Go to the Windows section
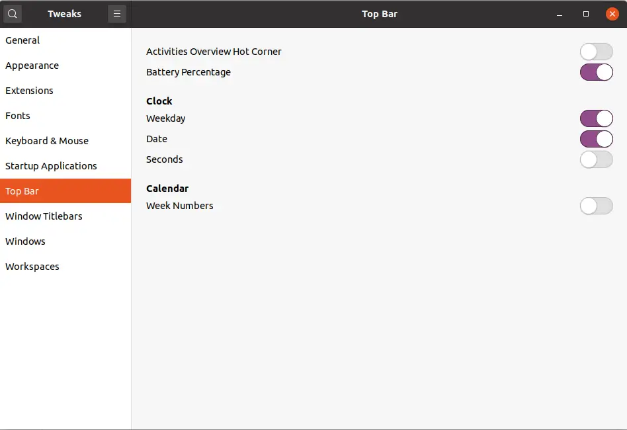The image size is (627, 430). coord(65,241)
